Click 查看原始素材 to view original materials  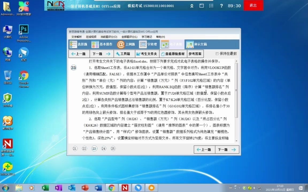(x=174, y=54)
